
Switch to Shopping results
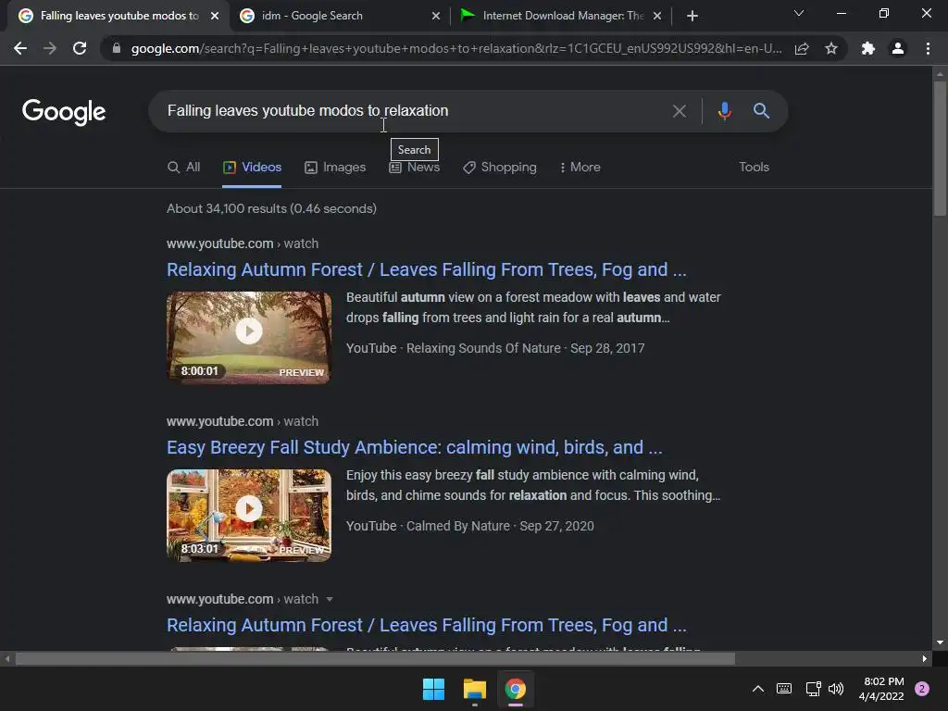pos(500,167)
